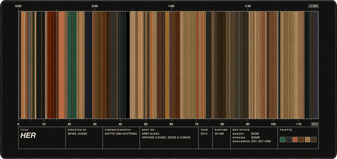The image size is (337, 159).
Task: Select the tan palette swatch
Action: point(307,139)
